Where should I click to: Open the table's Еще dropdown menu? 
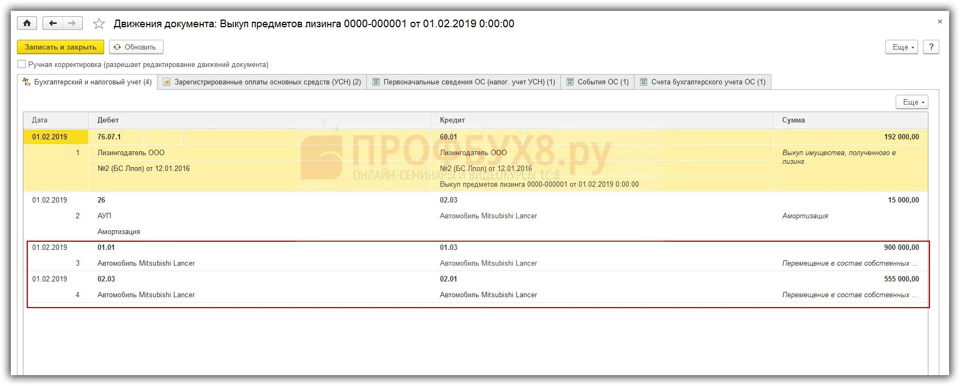(912, 102)
